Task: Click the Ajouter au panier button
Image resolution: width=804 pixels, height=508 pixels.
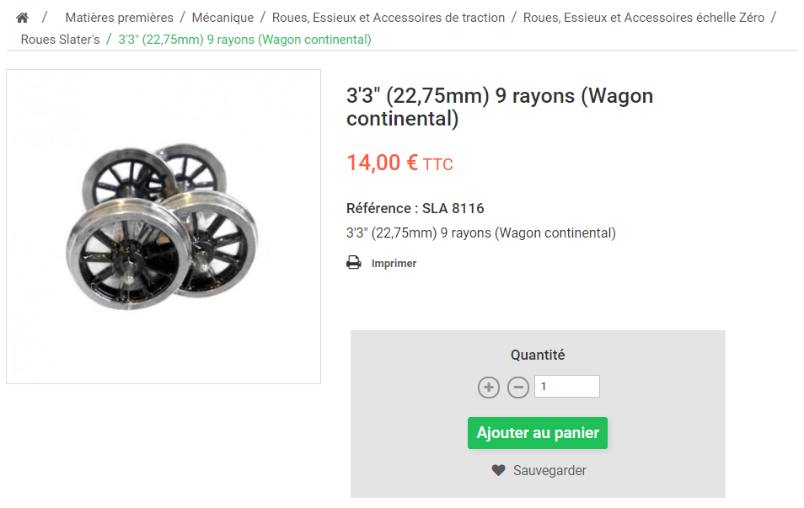Action: click(x=538, y=433)
